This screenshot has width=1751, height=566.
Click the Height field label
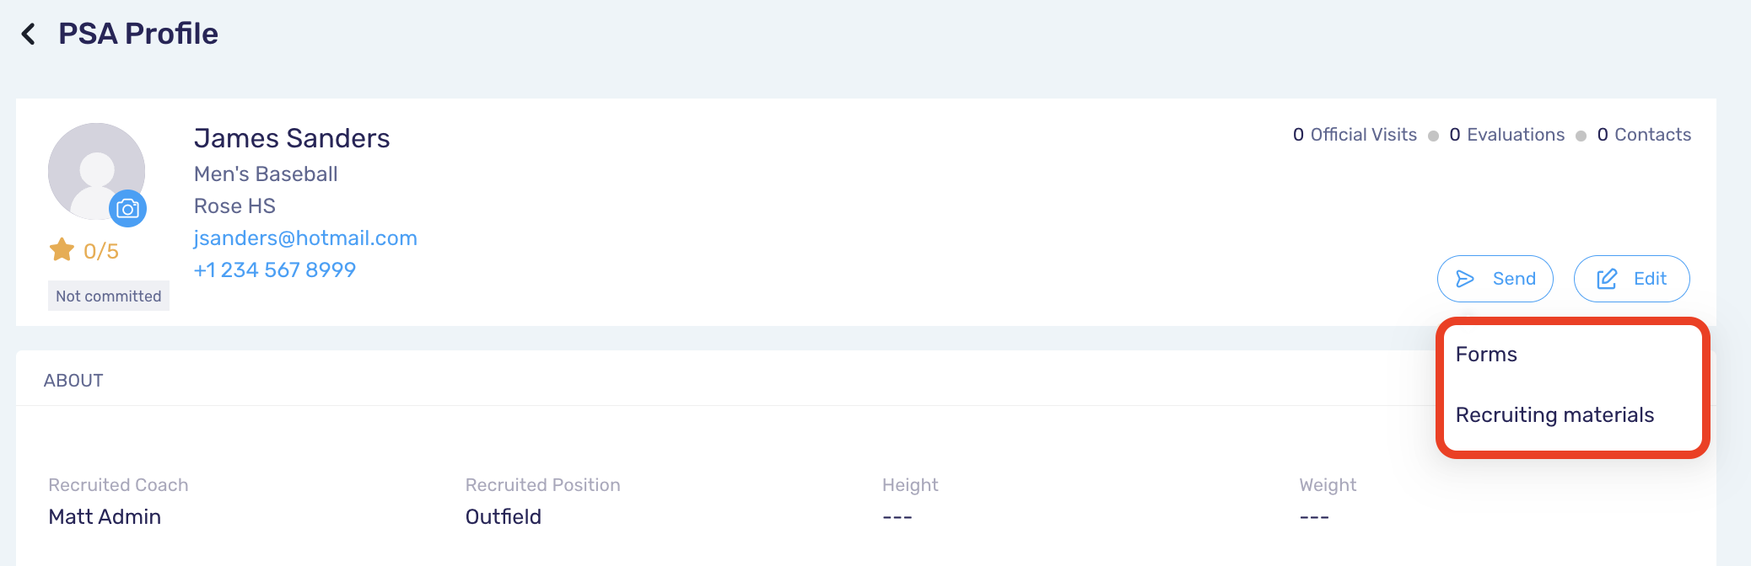point(910,485)
